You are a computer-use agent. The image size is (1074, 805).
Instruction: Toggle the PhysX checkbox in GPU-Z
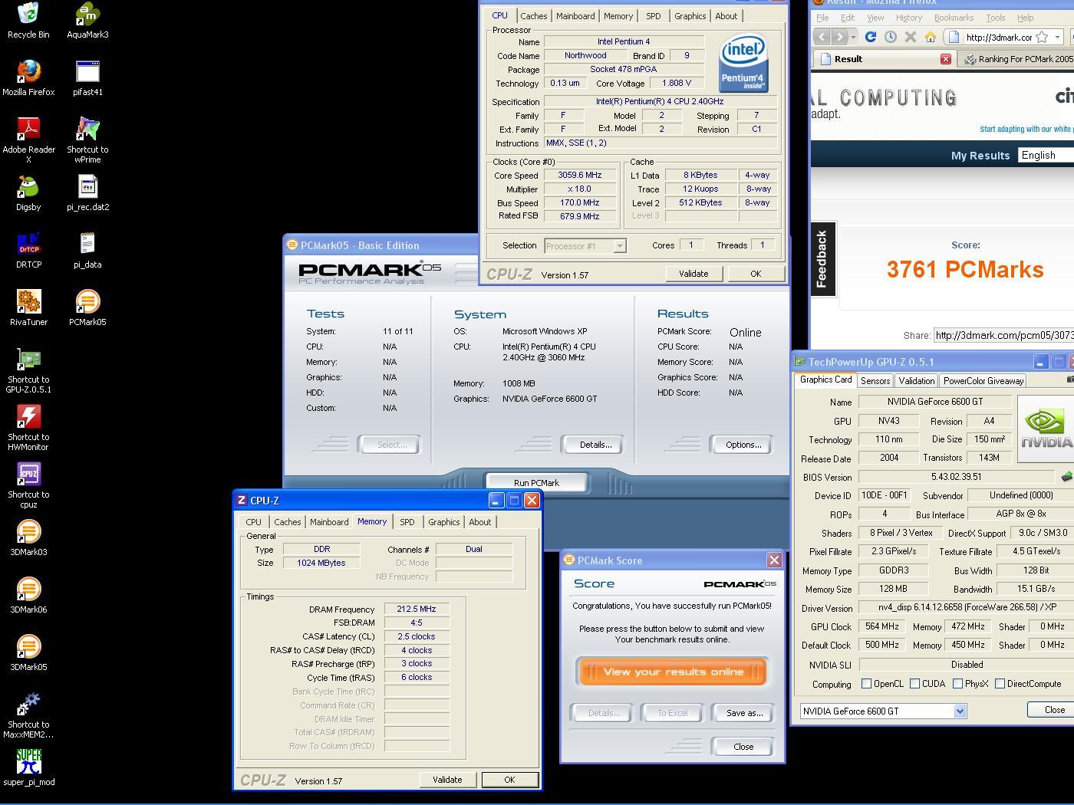pyautogui.click(x=957, y=683)
